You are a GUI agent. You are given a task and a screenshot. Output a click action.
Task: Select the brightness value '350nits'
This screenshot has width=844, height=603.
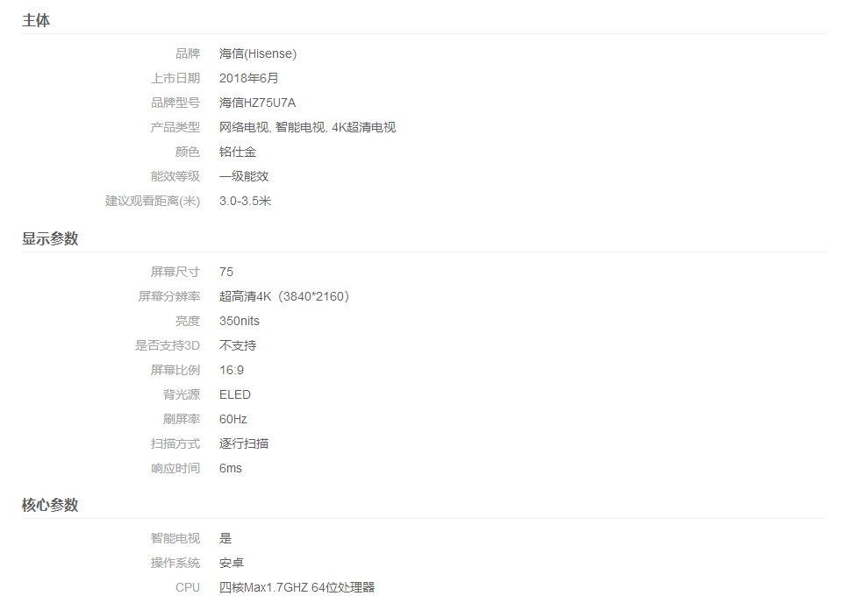tap(239, 321)
